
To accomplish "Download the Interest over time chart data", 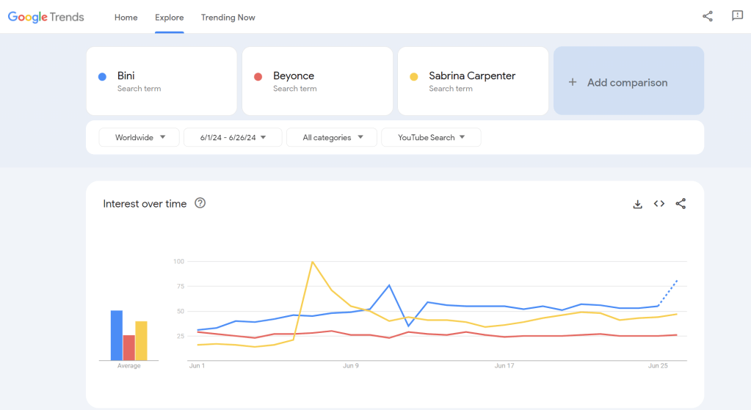I will pyautogui.click(x=637, y=204).
